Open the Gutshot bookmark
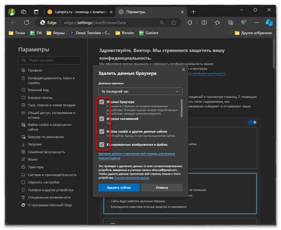Image resolution: width=281 pixels, height=230 pixels. 149,33
